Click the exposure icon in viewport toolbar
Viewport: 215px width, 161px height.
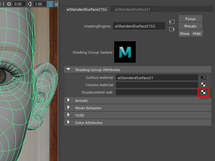tap(9, 4)
